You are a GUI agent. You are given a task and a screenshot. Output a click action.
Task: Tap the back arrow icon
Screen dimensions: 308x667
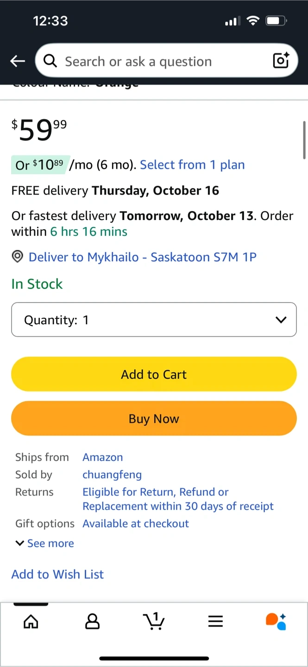coord(18,61)
